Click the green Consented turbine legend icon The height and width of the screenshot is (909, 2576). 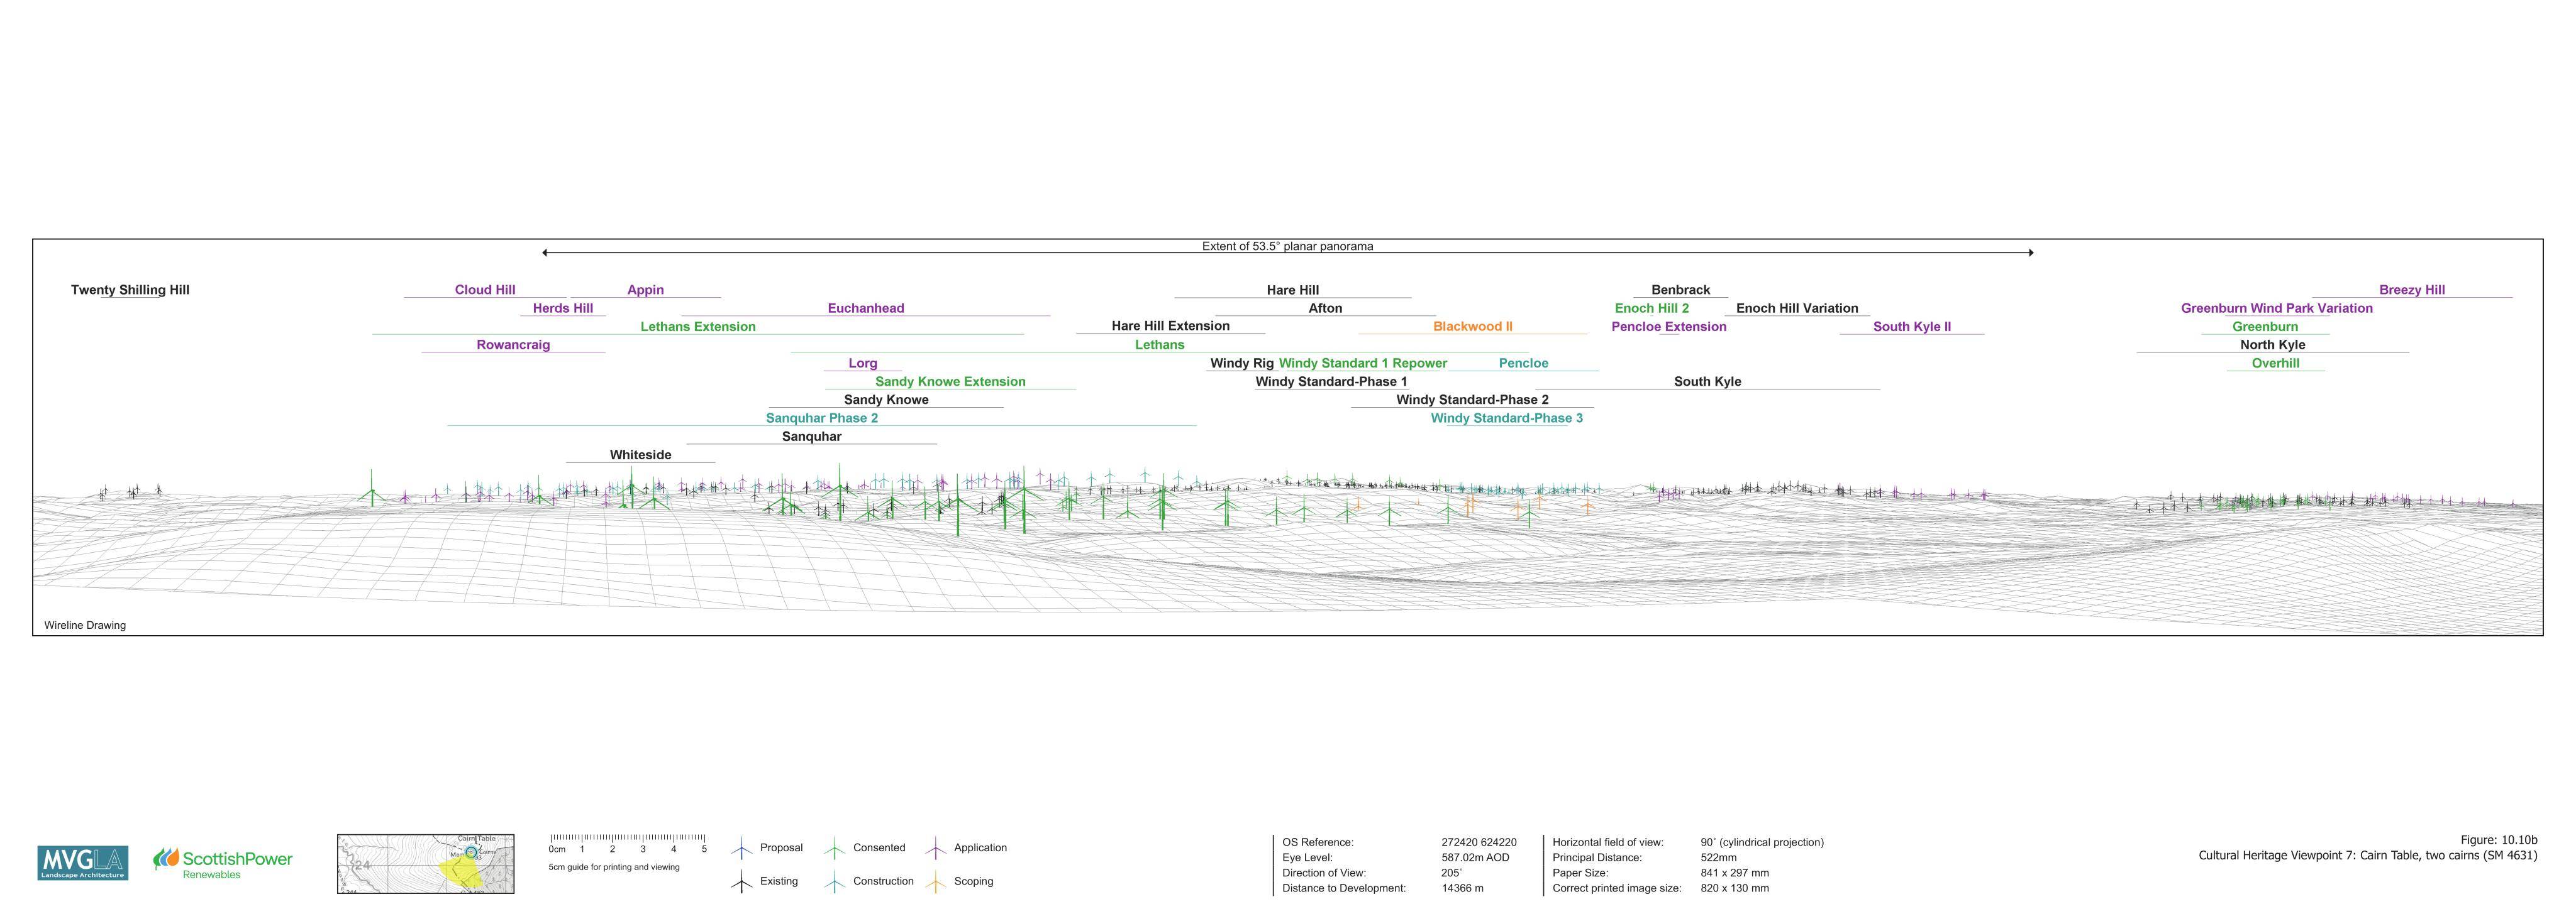tap(834, 849)
